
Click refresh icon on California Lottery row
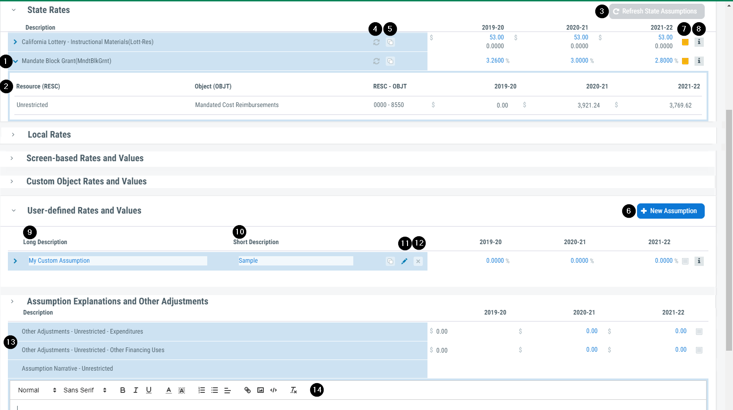[x=376, y=42]
